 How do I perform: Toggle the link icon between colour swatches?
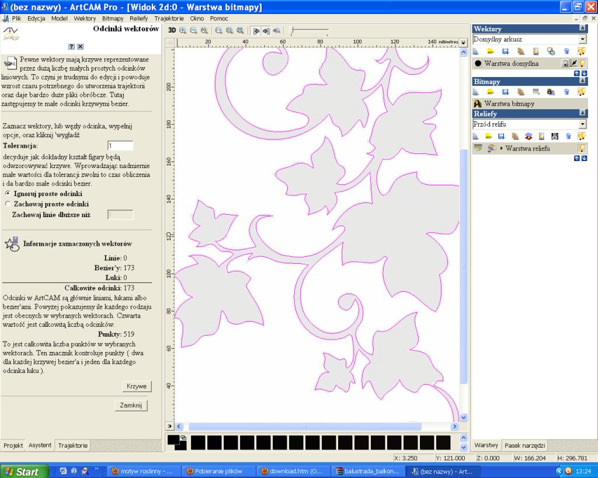point(183,438)
